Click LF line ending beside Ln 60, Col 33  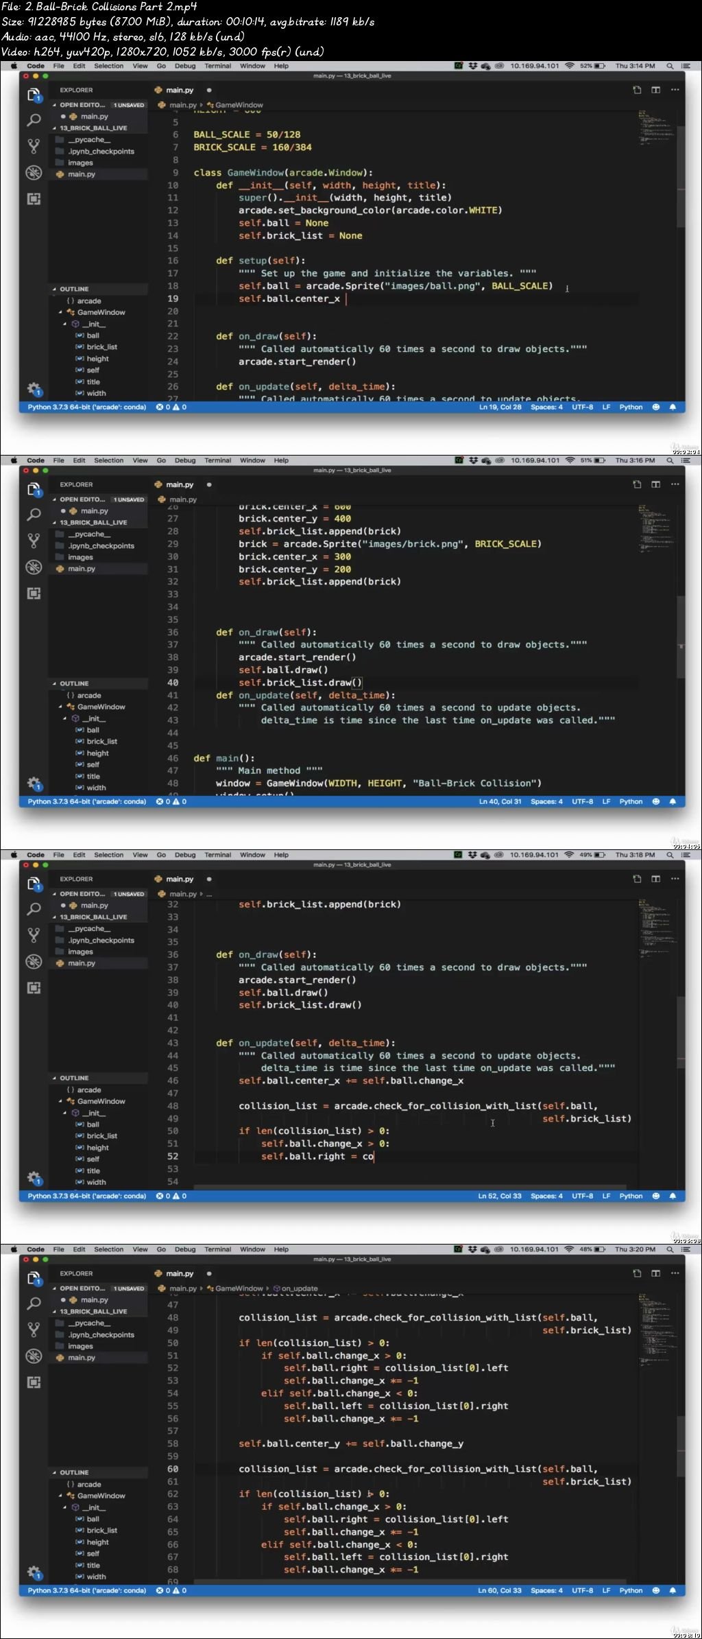[606, 1590]
